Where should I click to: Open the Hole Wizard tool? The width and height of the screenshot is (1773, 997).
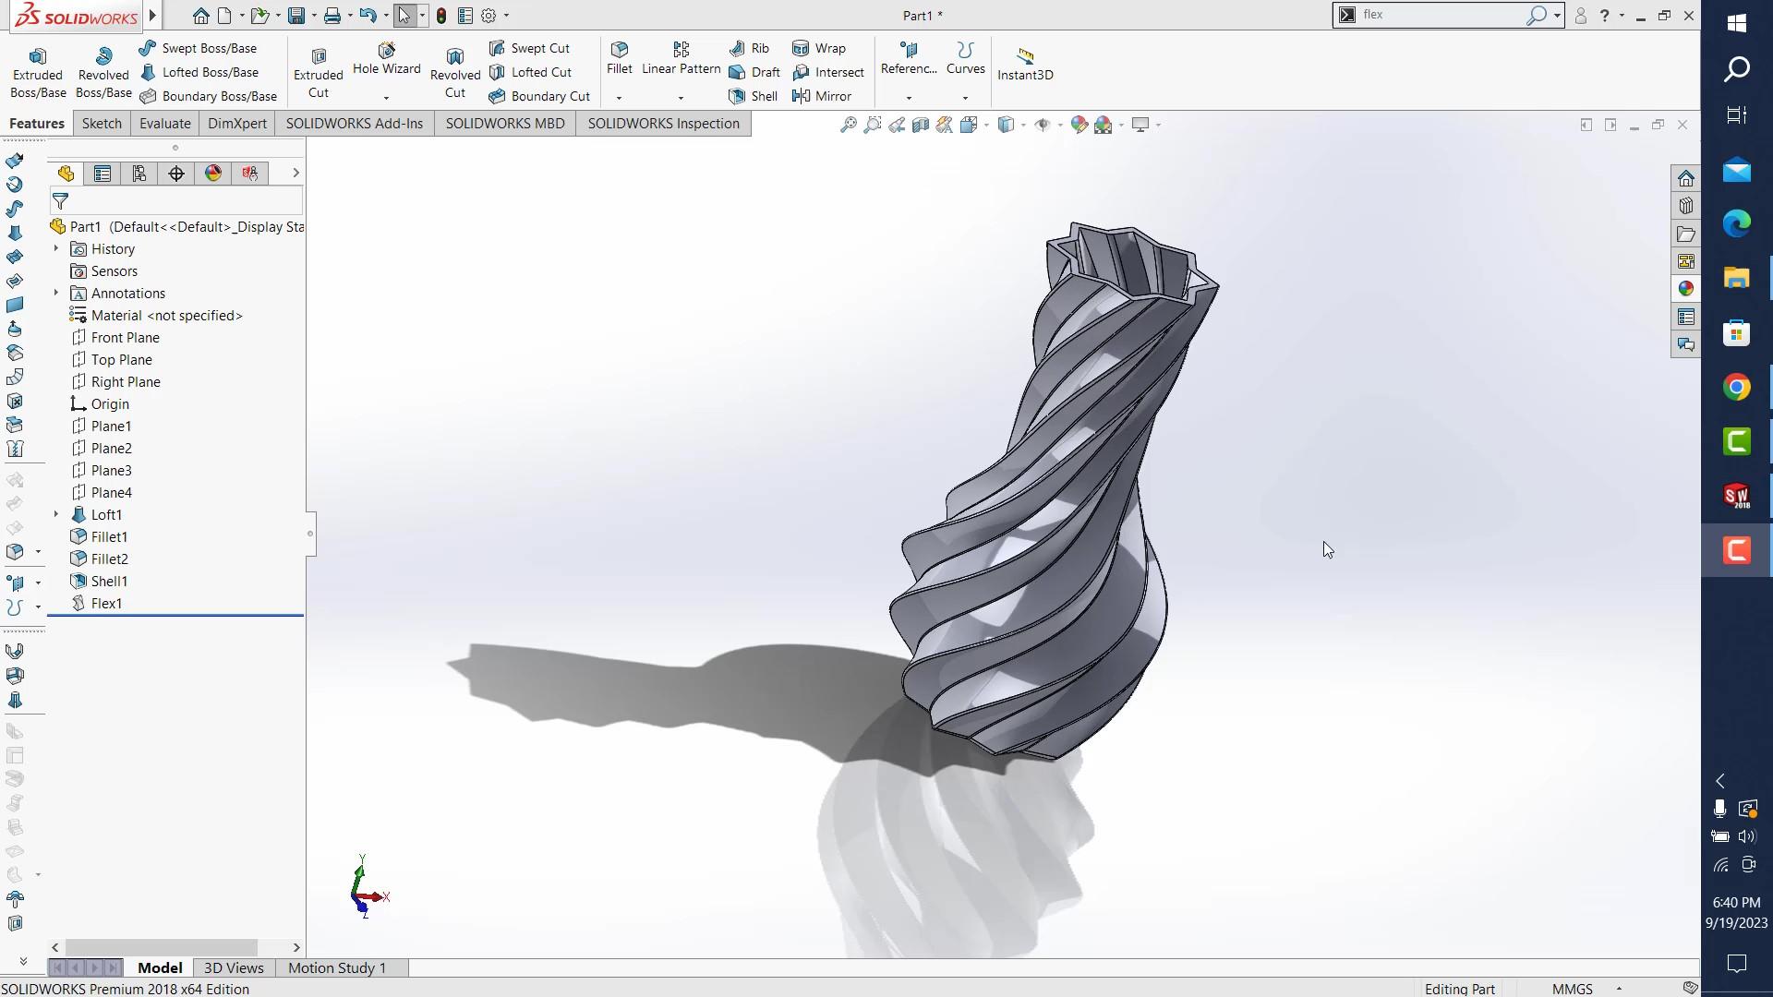[x=386, y=59]
